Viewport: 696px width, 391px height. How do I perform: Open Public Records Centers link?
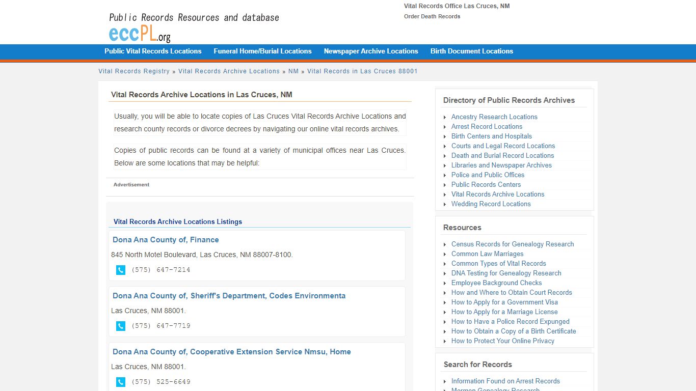coord(486,184)
